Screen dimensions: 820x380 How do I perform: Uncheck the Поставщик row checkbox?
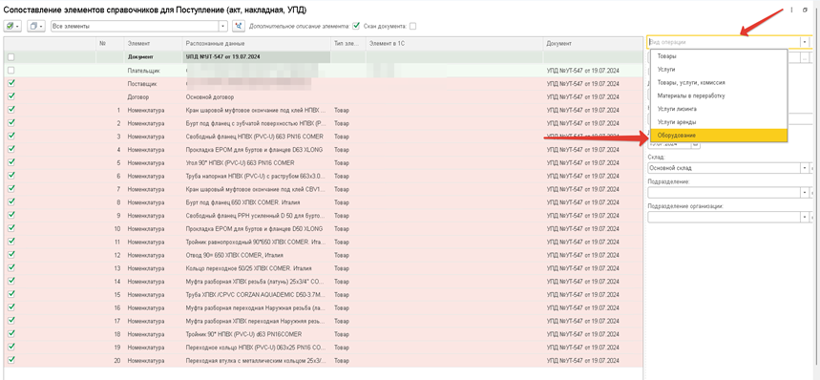pyautogui.click(x=11, y=83)
